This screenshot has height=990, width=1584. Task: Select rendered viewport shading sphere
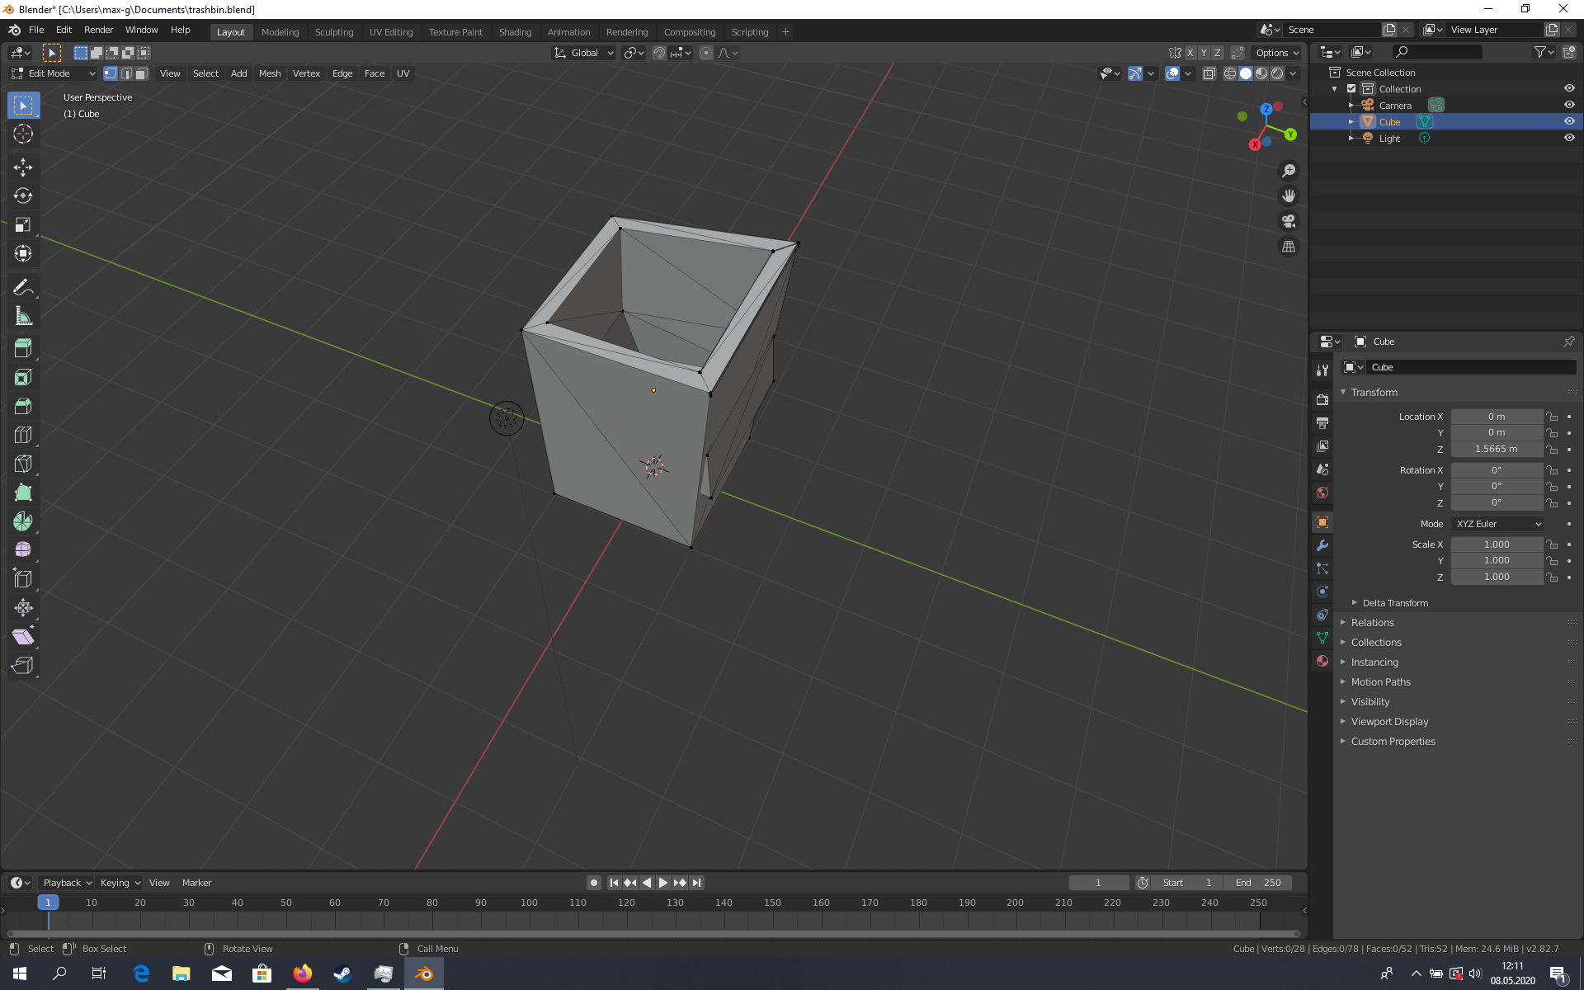[x=1277, y=73]
